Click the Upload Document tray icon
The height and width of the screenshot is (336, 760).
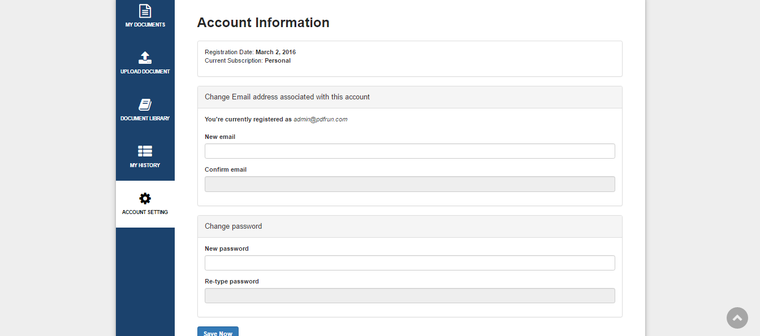(x=145, y=58)
